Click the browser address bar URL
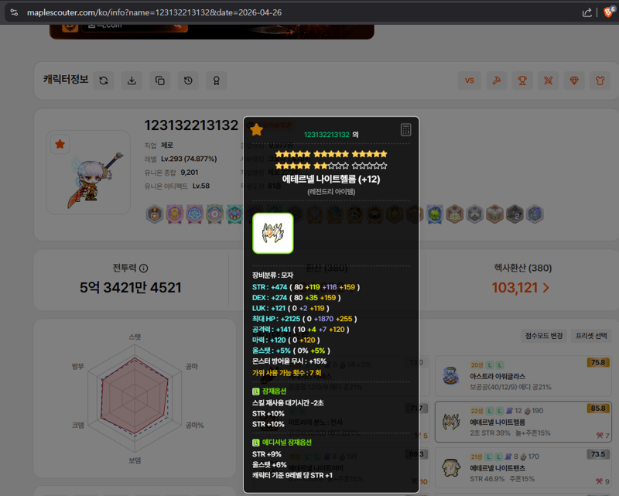The height and width of the screenshot is (496, 619). 154,12
